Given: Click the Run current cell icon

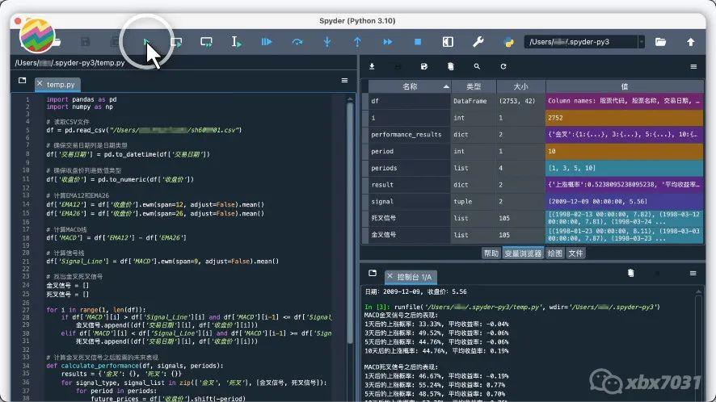Looking at the screenshot, I should coord(176,41).
